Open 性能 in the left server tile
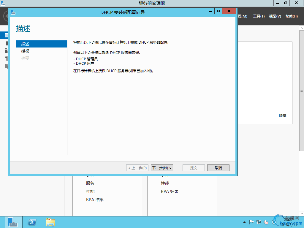The height and width of the screenshot is (228, 304). point(90,191)
